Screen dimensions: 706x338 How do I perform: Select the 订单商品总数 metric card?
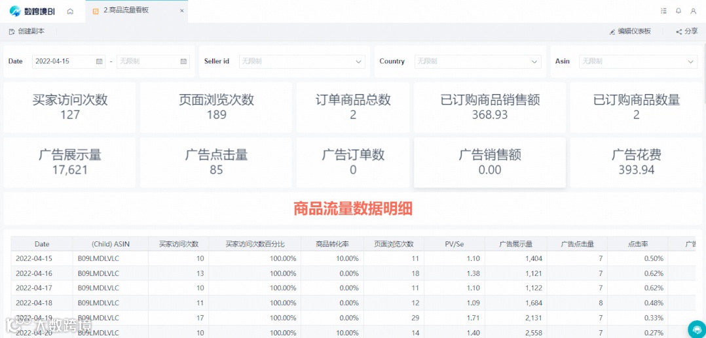pos(353,107)
